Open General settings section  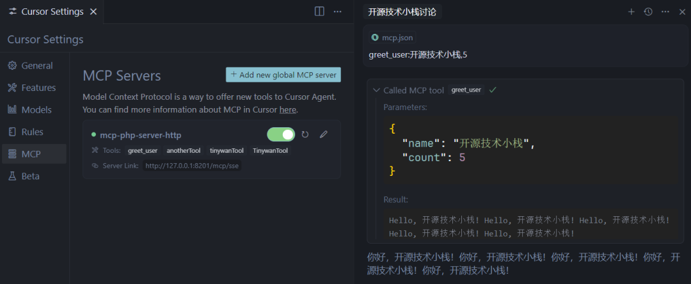tap(34, 66)
